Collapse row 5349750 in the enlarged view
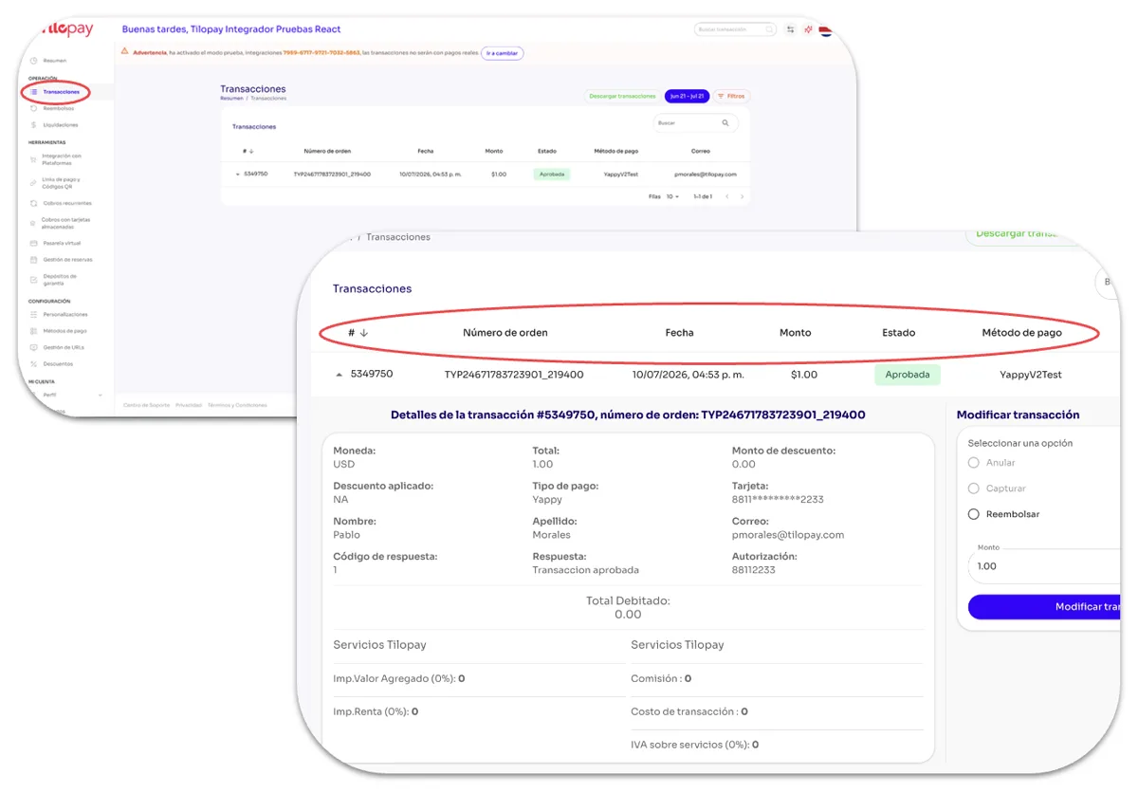Image resolution: width=1138 pixels, height=793 pixels. tap(340, 375)
